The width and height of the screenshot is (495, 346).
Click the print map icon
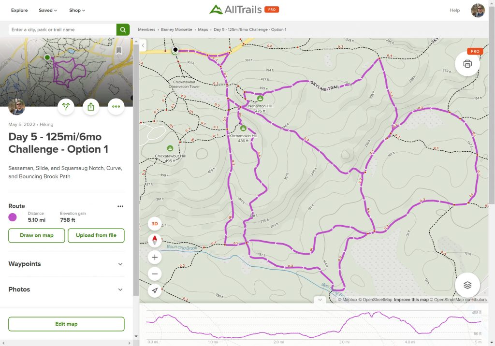[467, 64]
